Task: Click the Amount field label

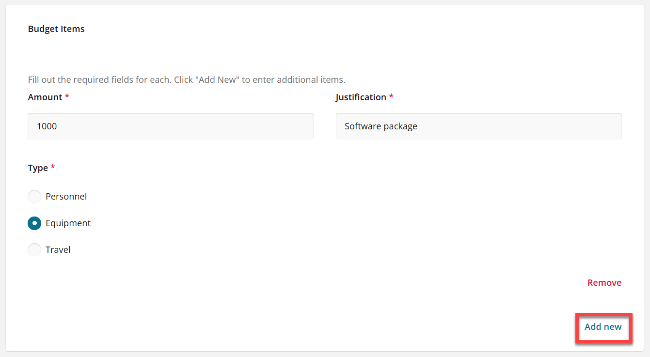Action: 45,97
